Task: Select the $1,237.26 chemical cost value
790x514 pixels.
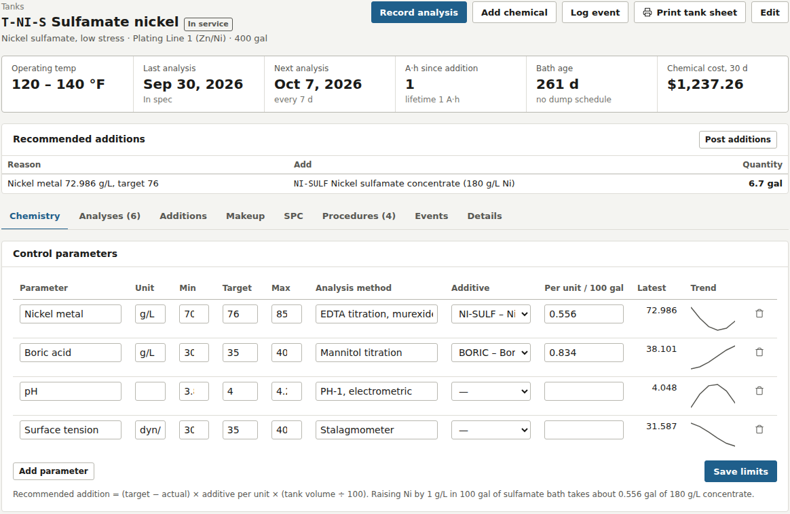Action: click(705, 84)
